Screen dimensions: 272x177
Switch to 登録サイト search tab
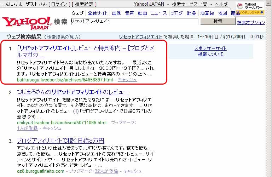click(x=98, y=13)
